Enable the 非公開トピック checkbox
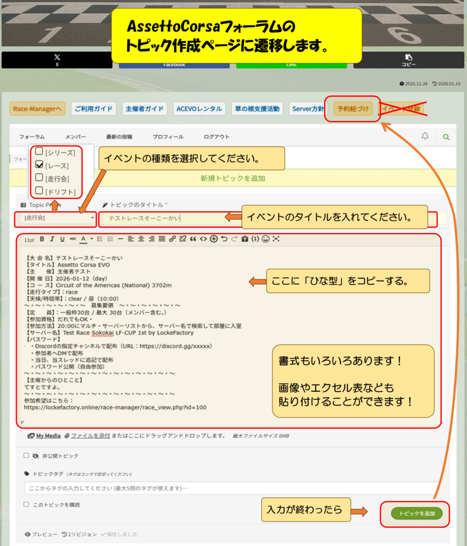 click(x=26, y=456)
